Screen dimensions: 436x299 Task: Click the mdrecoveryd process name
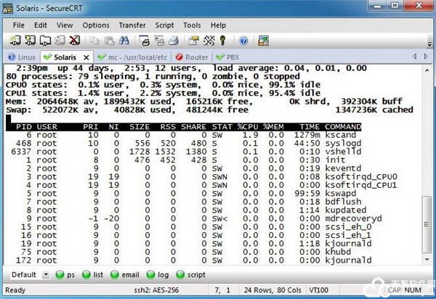click(353, 218)
